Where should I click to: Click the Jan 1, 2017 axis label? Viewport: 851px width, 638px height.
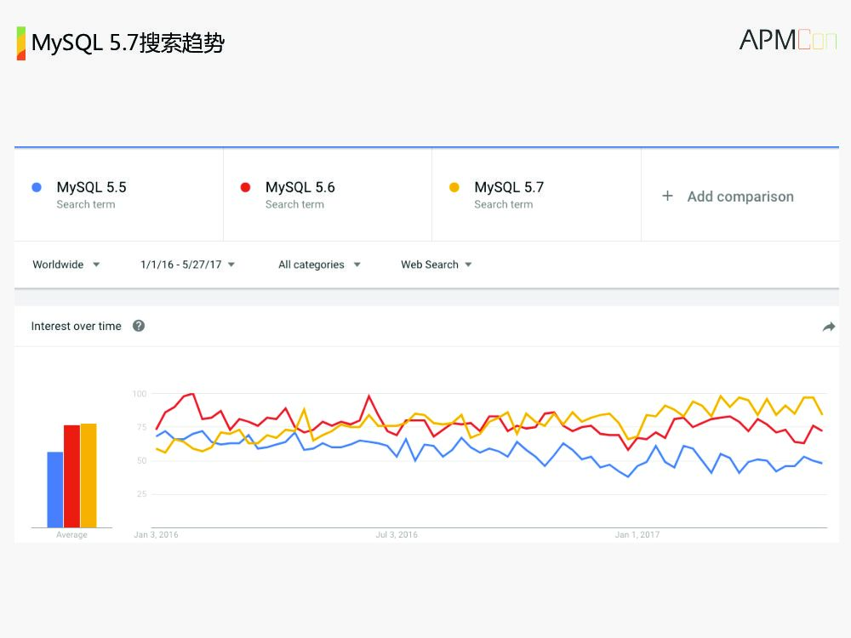pos(637,535)
